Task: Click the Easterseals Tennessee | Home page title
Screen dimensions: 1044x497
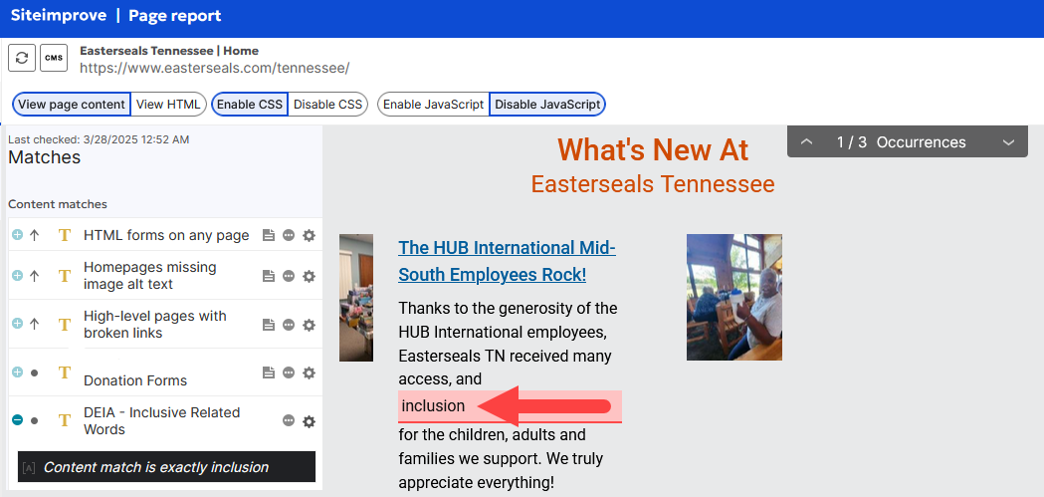Action: (169, 51)
